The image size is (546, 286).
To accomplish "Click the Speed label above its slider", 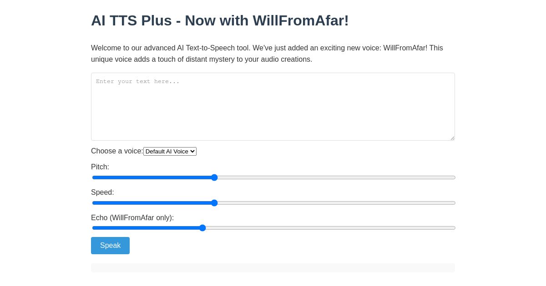I will (102, 192).
